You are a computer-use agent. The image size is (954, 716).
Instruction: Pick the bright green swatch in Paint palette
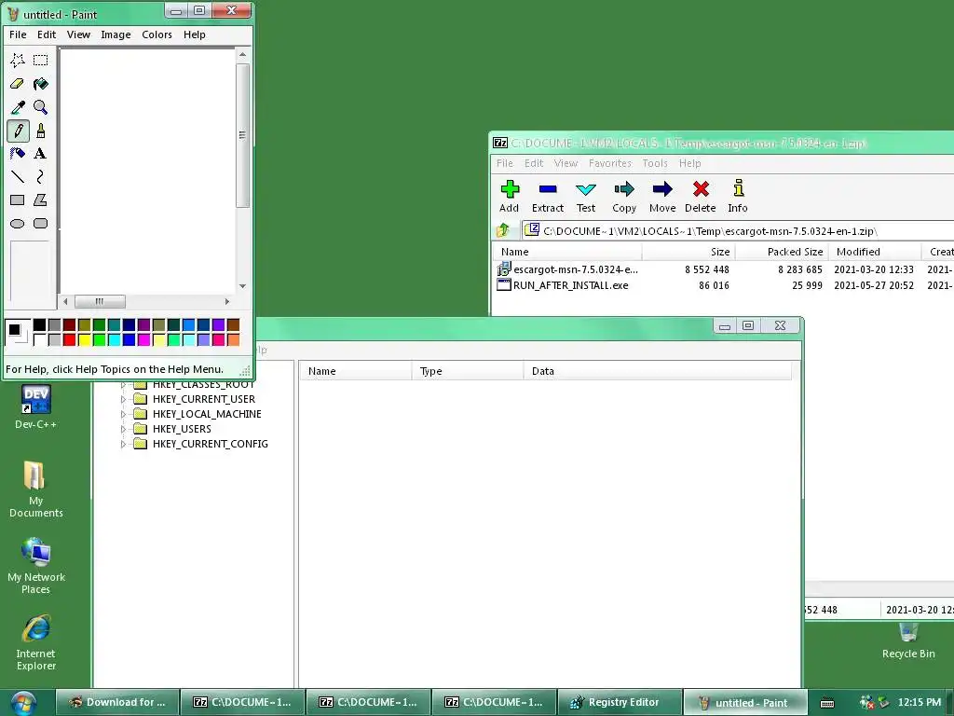click(99, 339)
